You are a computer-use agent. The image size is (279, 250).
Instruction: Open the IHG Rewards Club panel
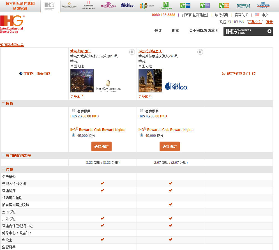(248, 31)
